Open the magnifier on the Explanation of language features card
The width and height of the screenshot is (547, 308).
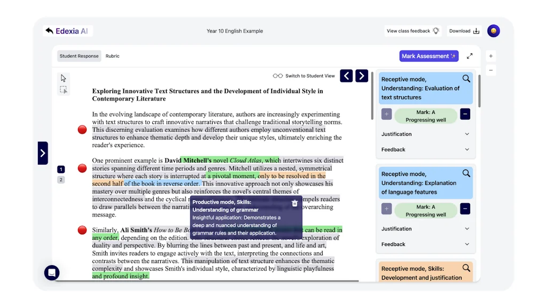coord(466,173)
